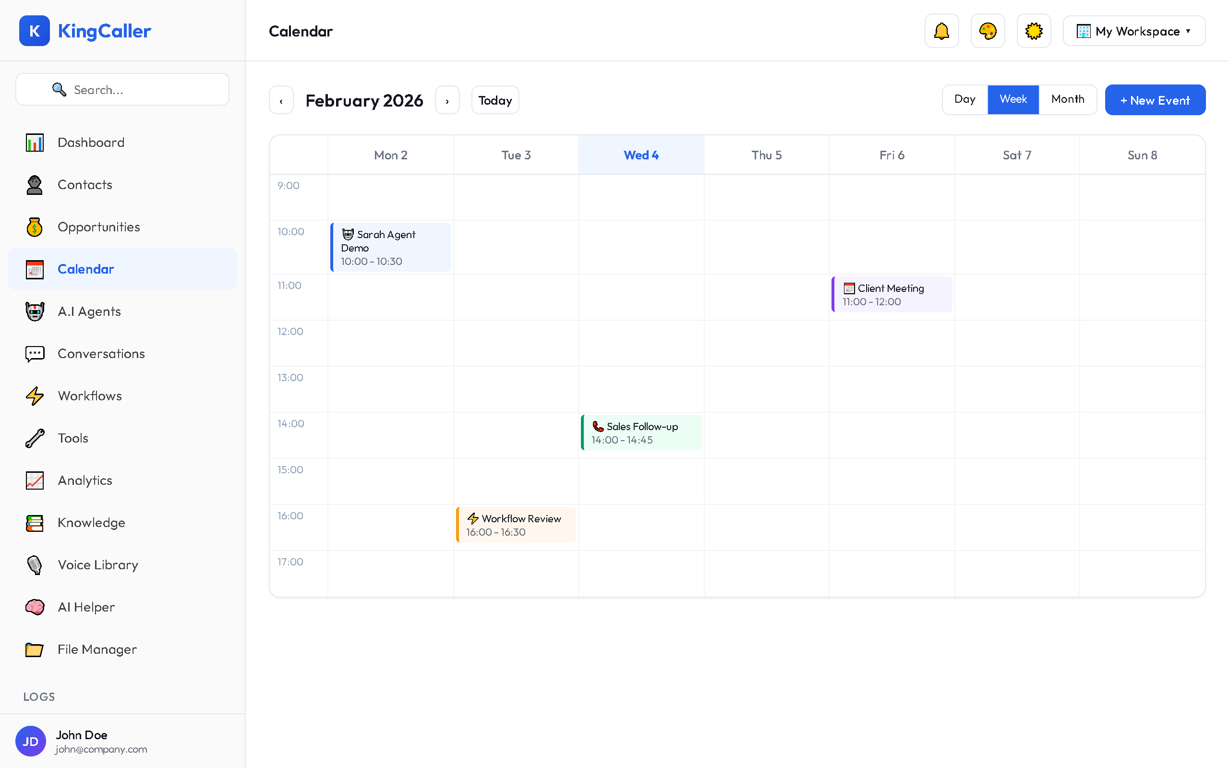Open Workflows via the lightning icon
Viewport: 1229px width, 768px height.
click(34, 396)
